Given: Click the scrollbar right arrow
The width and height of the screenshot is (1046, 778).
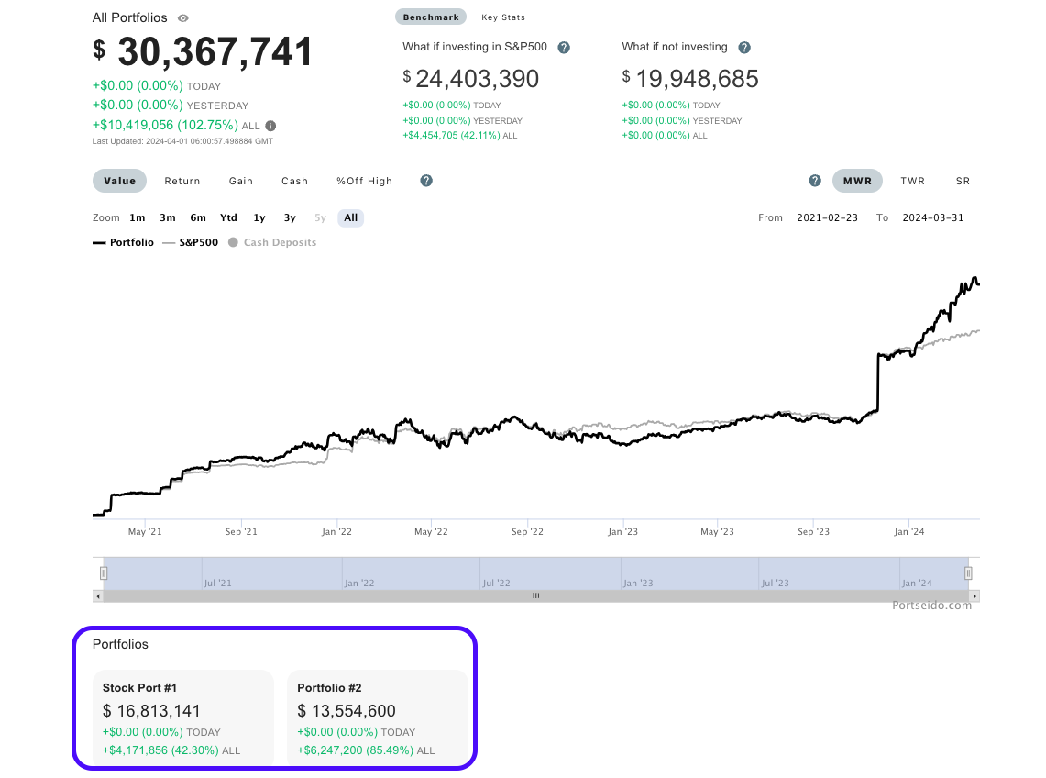Looking at the screenshot, I should pyautogui.click(x=974, y=596).
